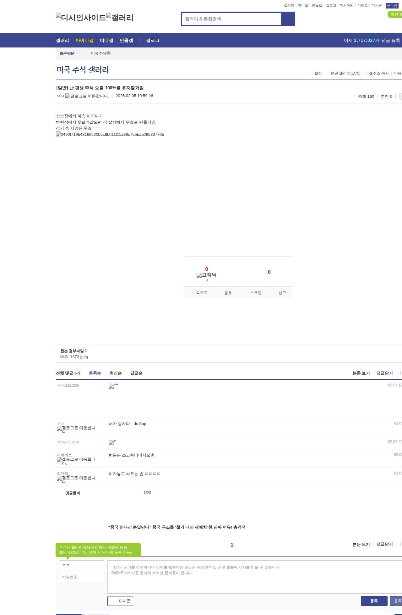
Task: Click the gallog icon under commenter 감대리_
Action: click(x=59, y=478)
